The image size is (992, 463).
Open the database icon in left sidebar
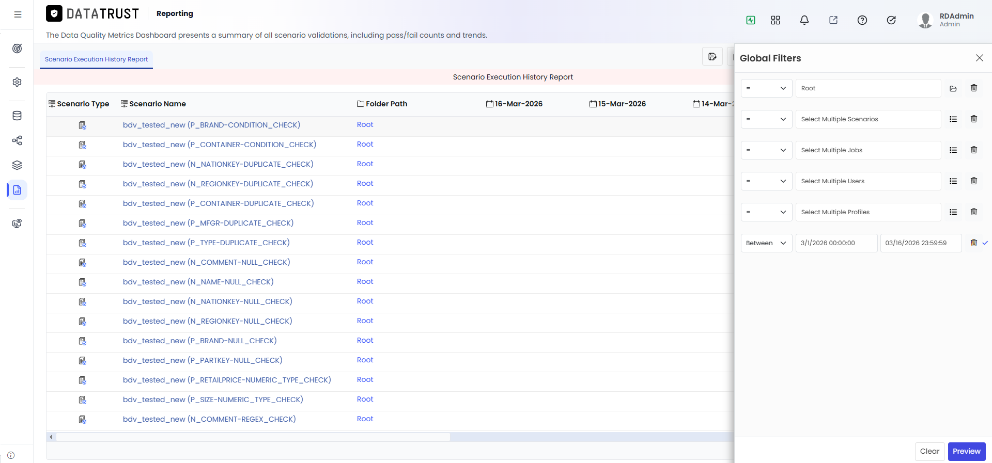[x=17, y=116]
